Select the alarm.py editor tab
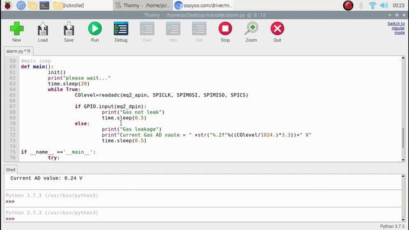The width and height of the screenshot is (409, 230). click(x=15, y=51)
